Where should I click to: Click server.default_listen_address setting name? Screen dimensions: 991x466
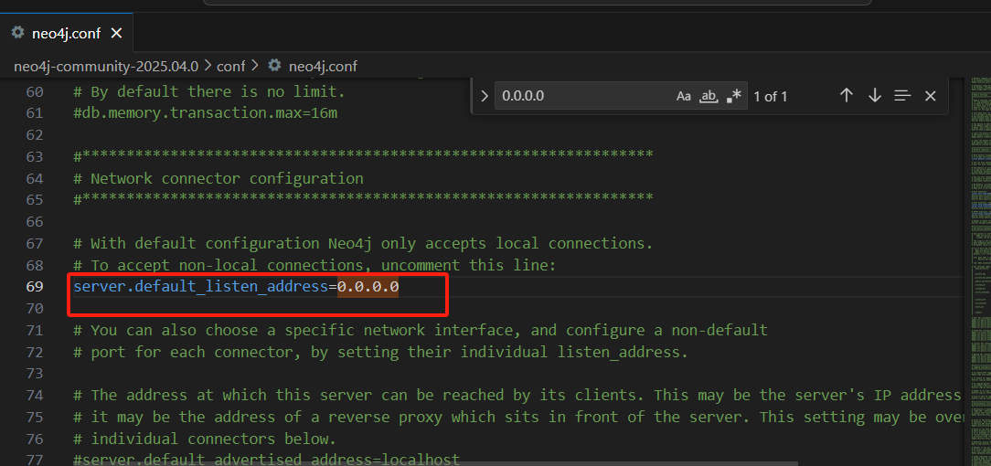200,287
